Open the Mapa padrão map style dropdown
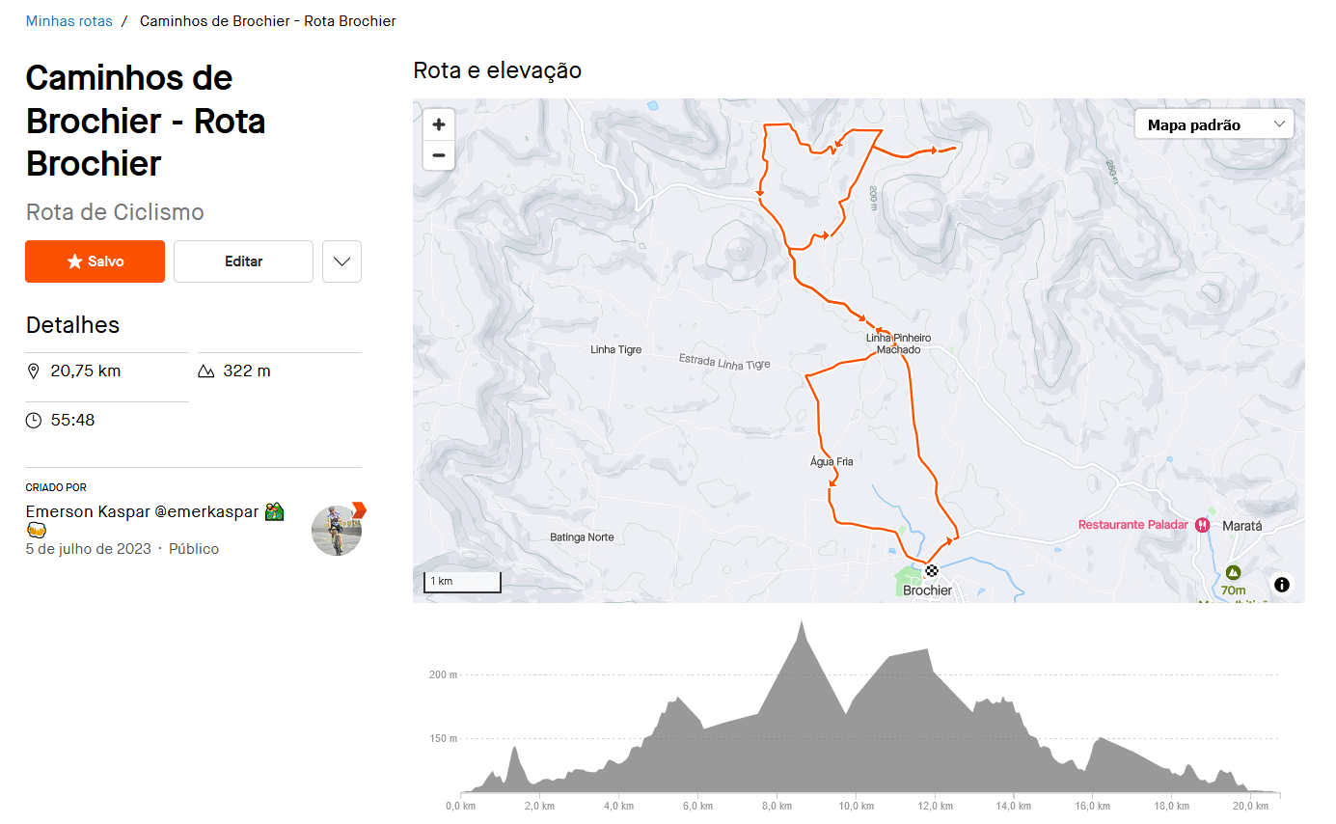1336x824 pixels. (1213, 124)
